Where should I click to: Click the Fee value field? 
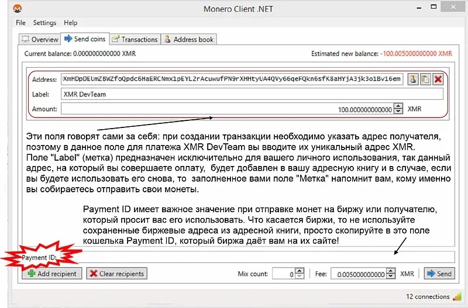359,274
